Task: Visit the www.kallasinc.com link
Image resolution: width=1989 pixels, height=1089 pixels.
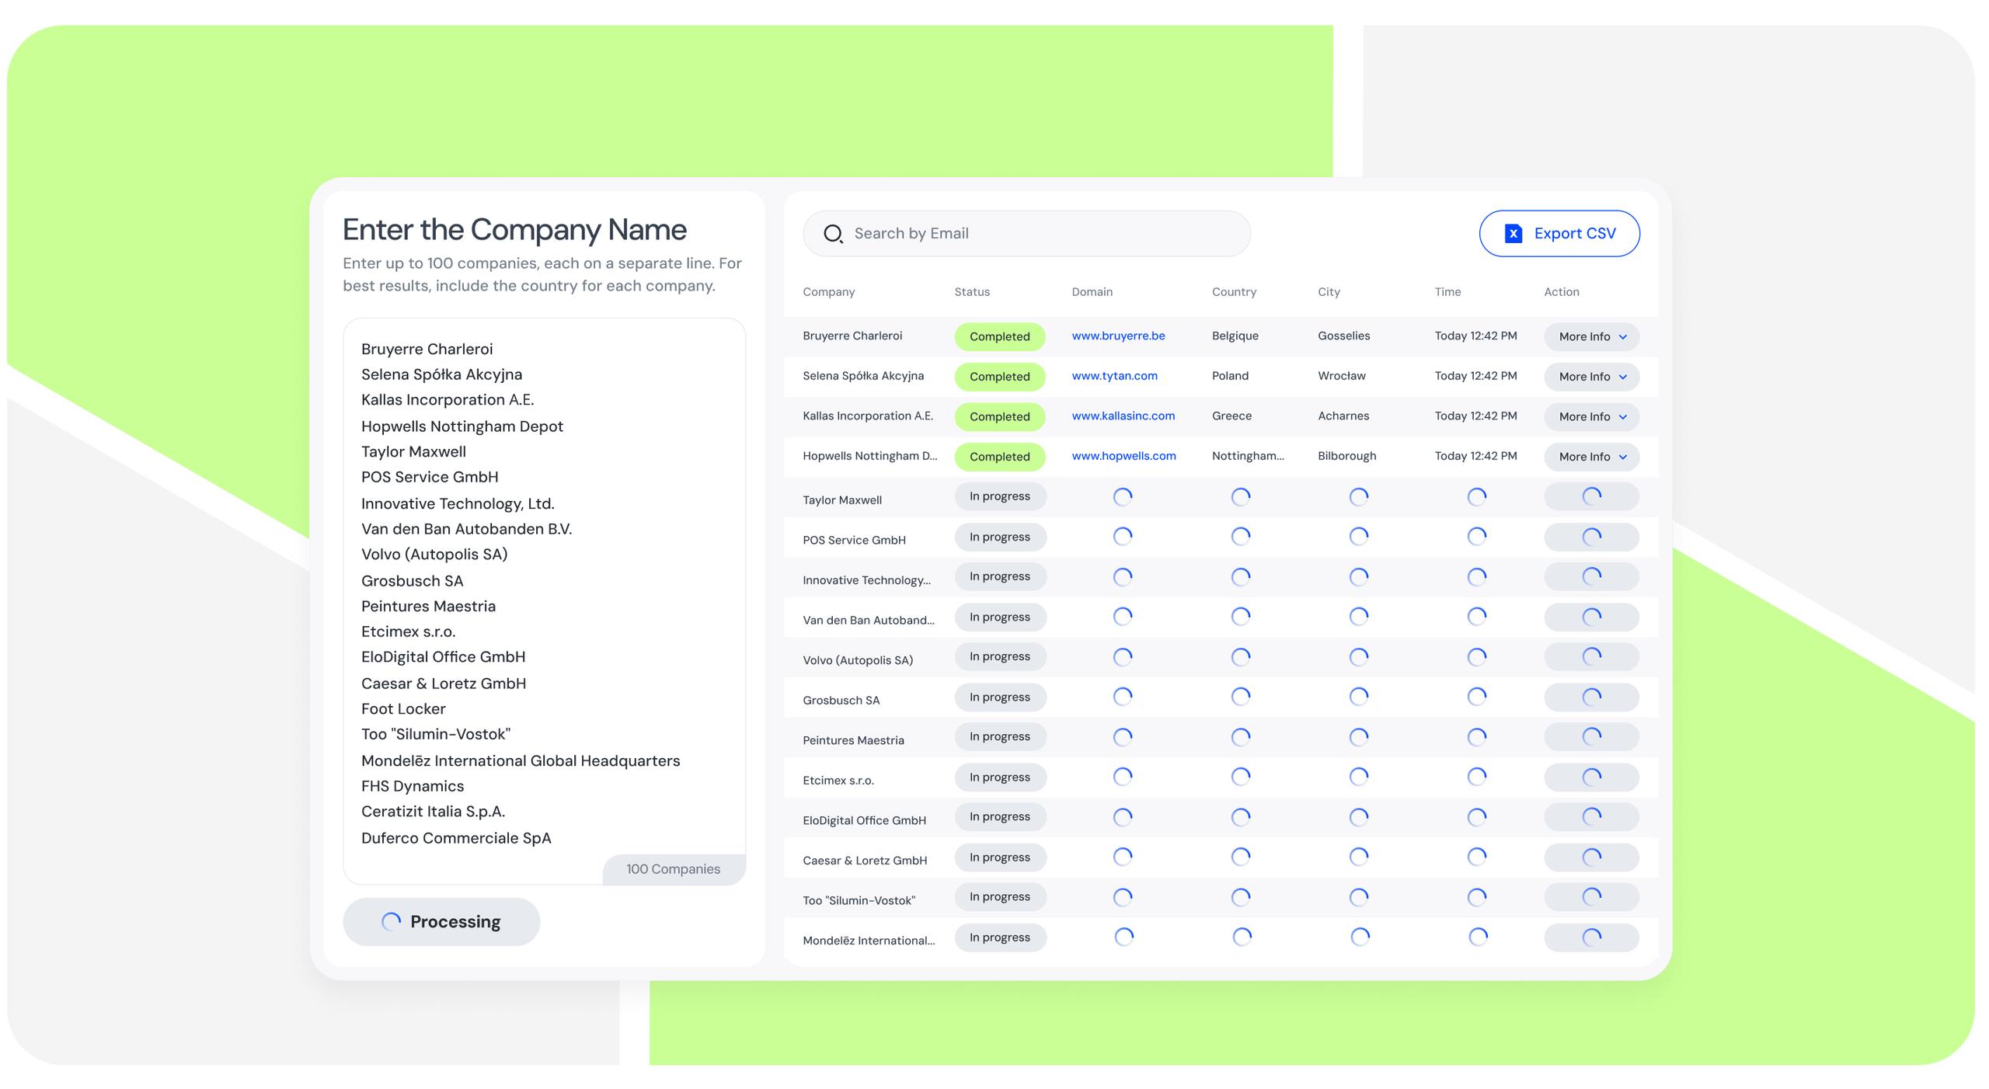Action: click(1123, 416)
